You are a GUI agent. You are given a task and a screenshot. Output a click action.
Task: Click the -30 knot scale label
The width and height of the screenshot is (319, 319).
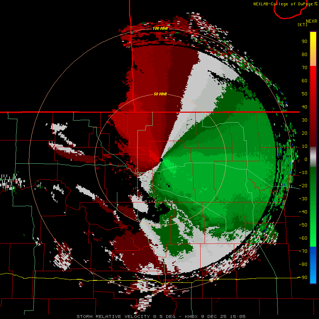(x=303, y=199)
